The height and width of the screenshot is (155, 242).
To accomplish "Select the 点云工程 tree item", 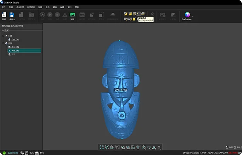I will pyautogui.click(x=15, y=47).
